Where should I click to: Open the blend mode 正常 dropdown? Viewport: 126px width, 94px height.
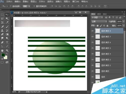tap(99, 21)
